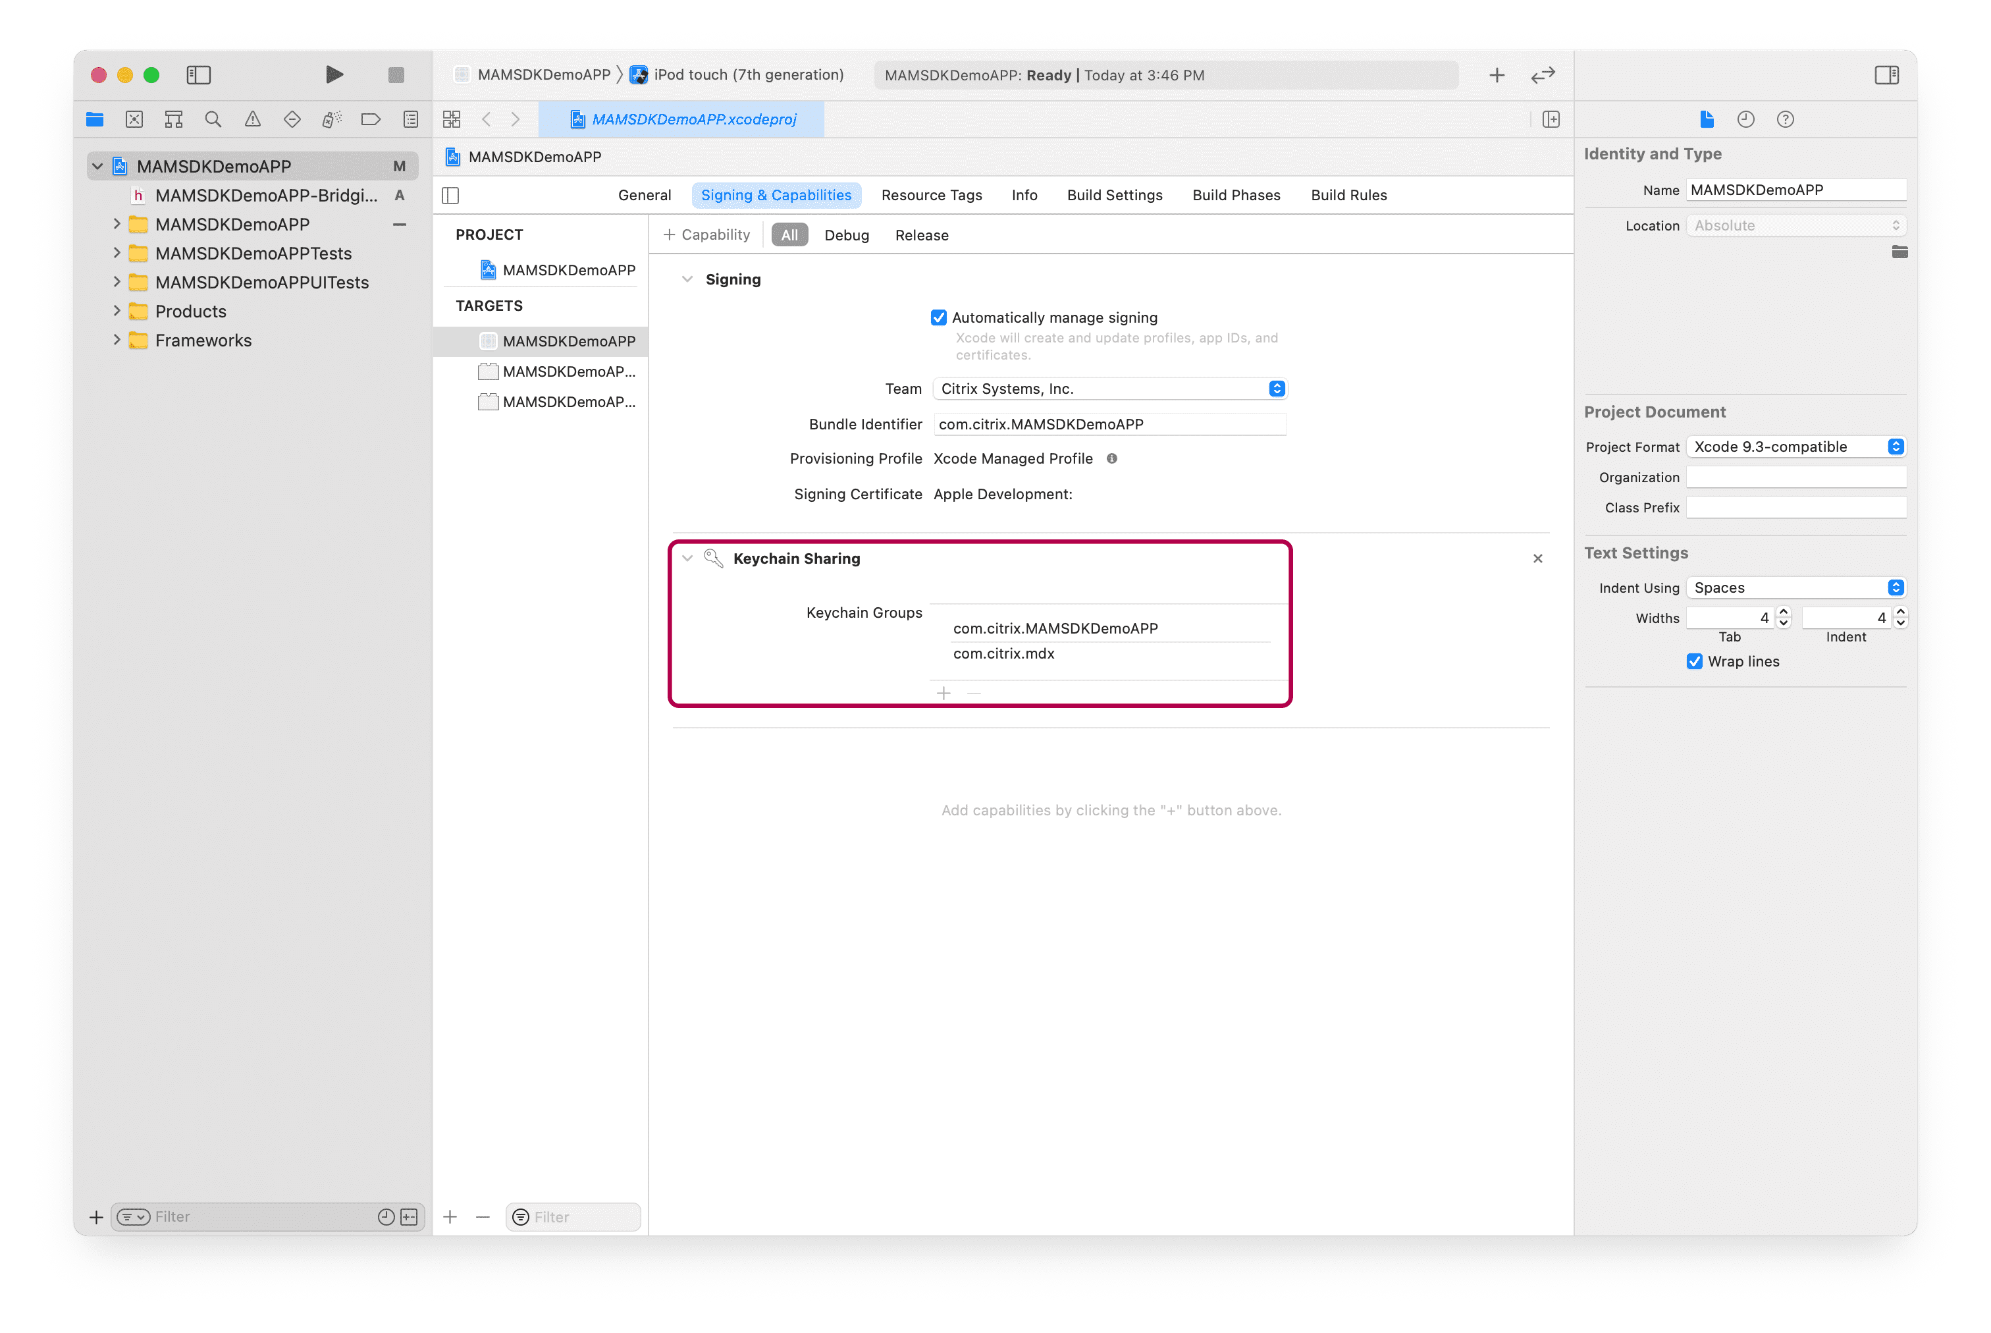
Task: Increase the Tab width stepper
Action: pos(1784,612)
